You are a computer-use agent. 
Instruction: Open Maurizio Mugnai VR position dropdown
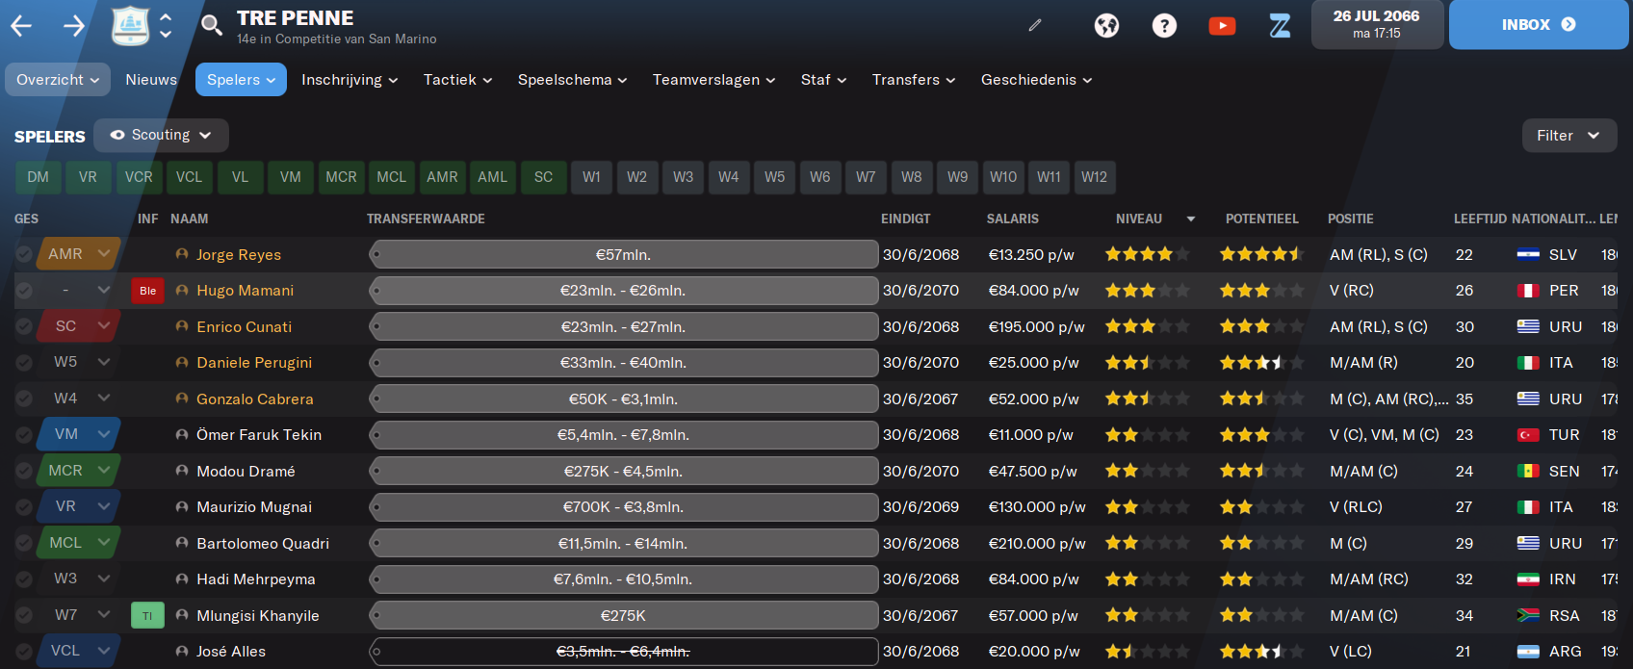[78, 506]
